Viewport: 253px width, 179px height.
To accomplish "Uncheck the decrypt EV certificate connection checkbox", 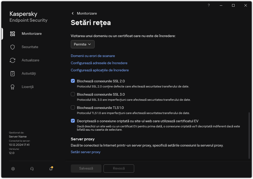I will point(73,121).
